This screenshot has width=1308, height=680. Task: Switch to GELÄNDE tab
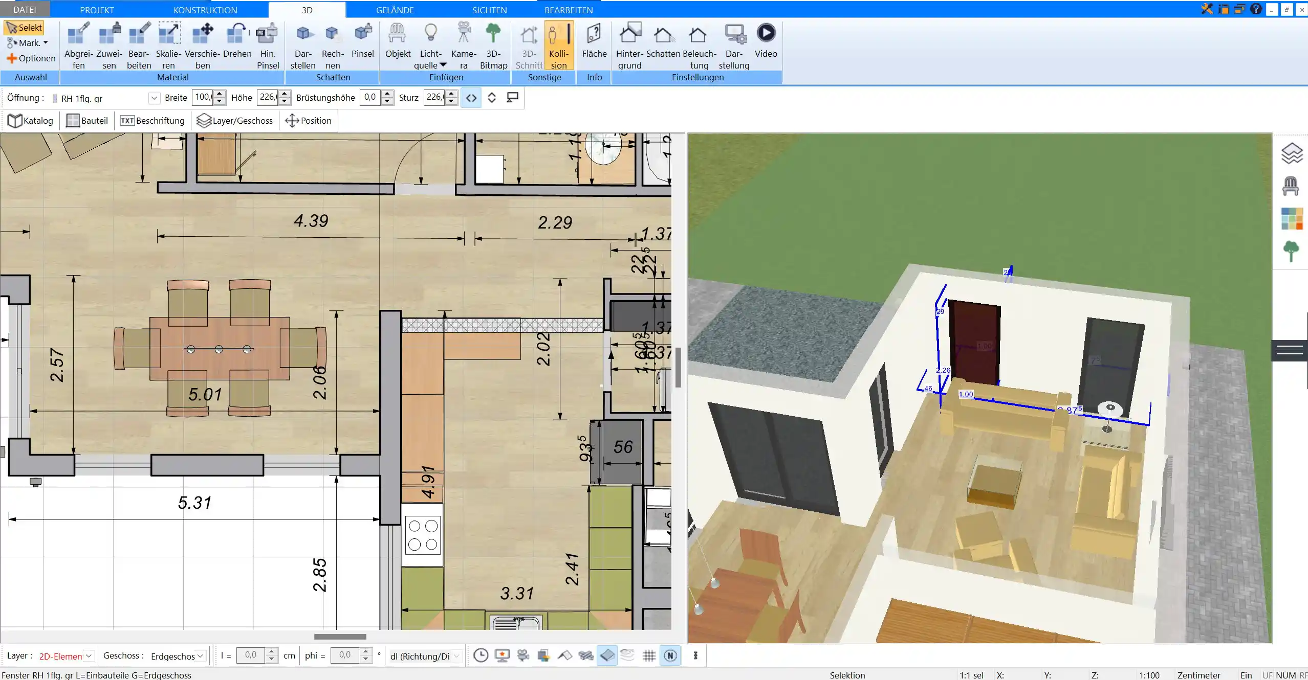click(x=395, y=10)
